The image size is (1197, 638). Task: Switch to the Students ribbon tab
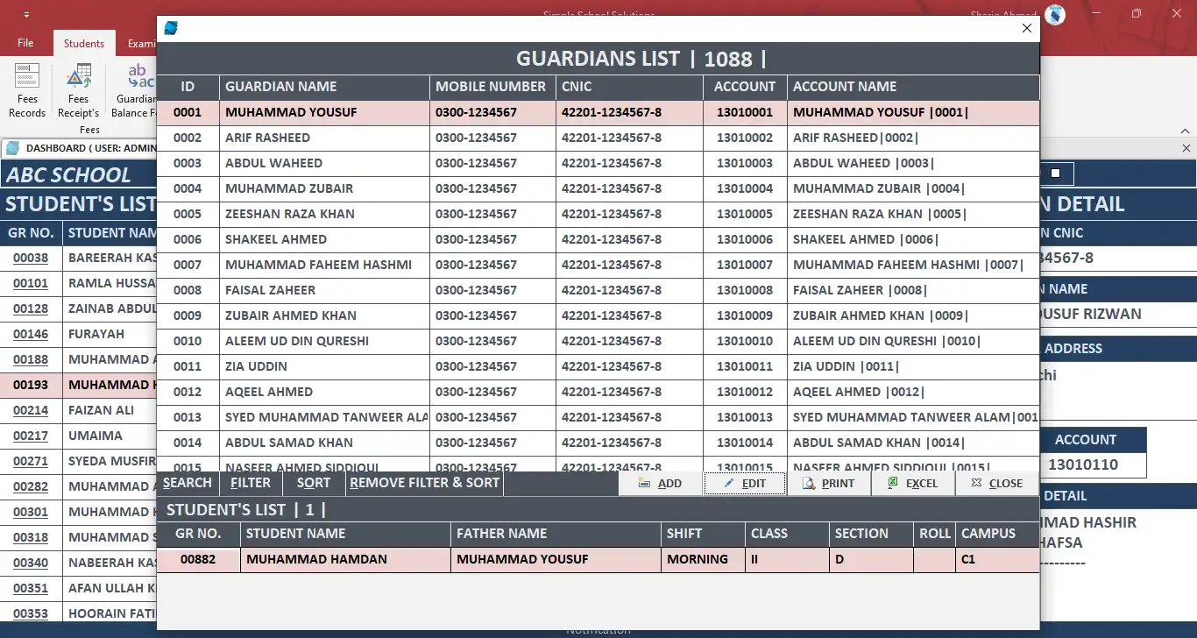(83, 42)
